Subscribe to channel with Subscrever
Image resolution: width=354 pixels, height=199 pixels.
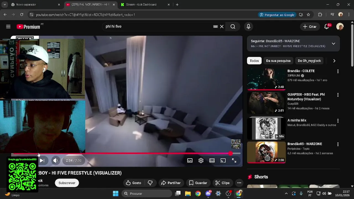pos(67,183)
